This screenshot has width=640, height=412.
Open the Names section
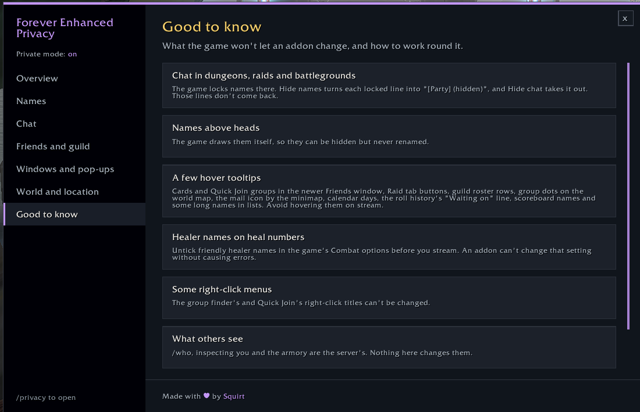74,101
